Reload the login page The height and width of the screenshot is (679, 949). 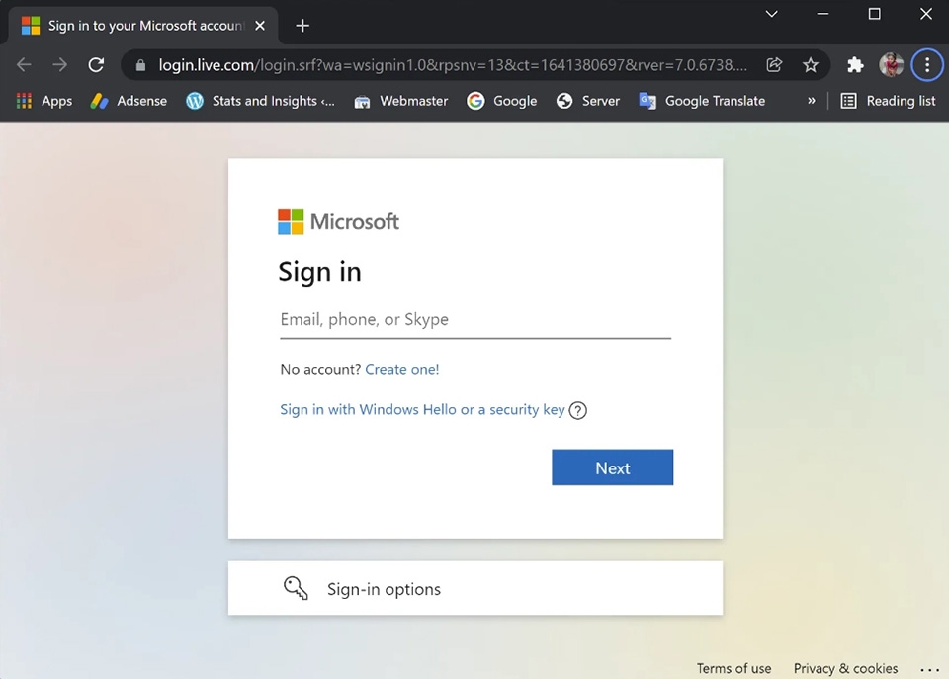[x=96, y=65]
